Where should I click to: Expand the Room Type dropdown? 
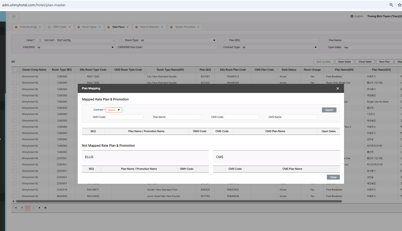[x=178, y=40]
